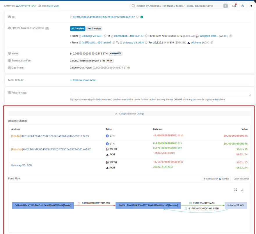The image size is (256, 234).
Task: Open Wrapped Ethe... token link
Action: (x=209, y=36)
